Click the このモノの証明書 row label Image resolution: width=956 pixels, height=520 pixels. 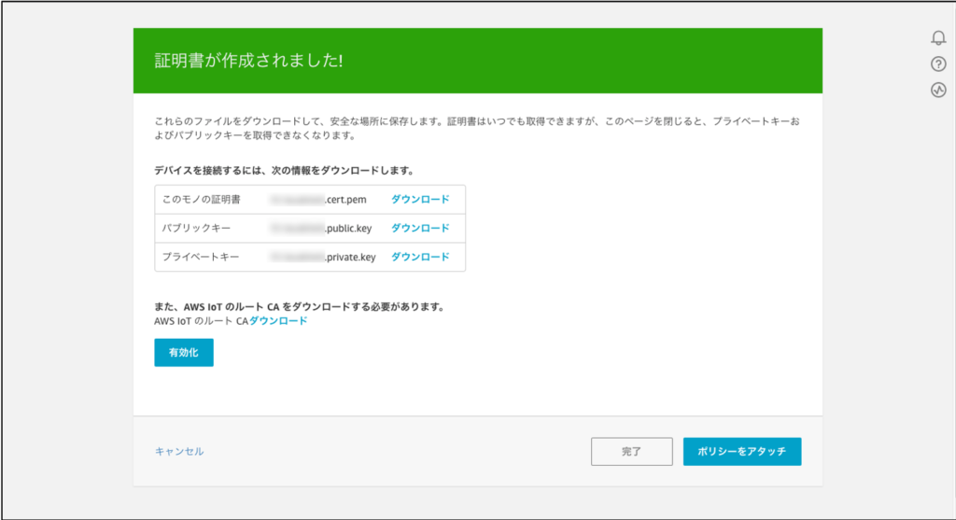202,200
